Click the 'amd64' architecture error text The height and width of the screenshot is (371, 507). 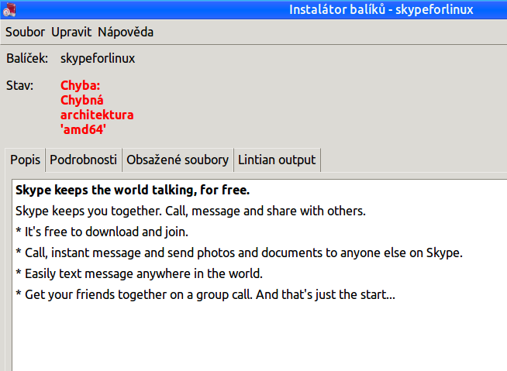83,129
